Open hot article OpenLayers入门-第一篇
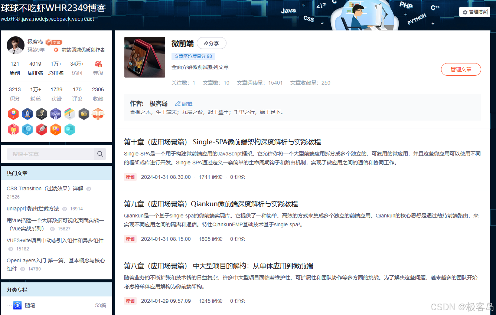The height and width of the screenshot is (315, 496). (56, 265)
